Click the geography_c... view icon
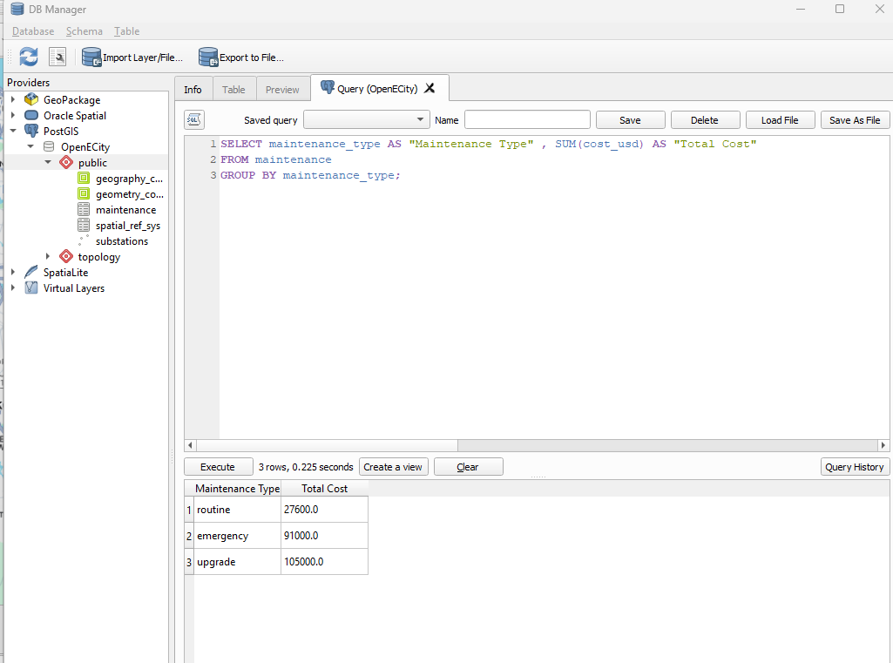Image resolution: width=893 pixels, height=663 pixels. [84, 179]
